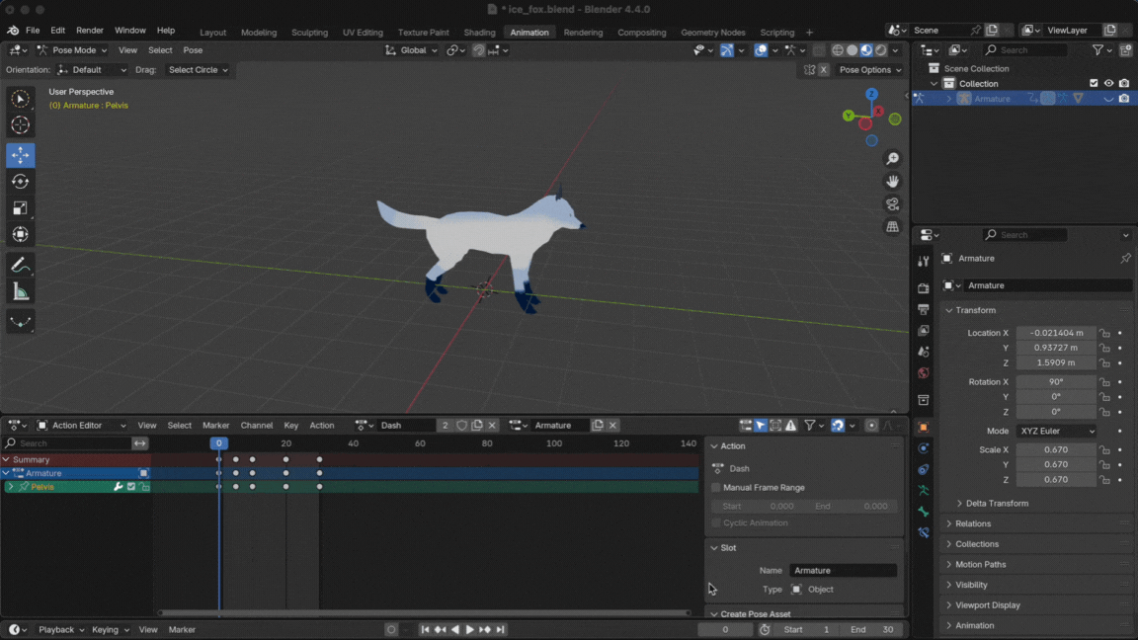
Task: Toggle the camera view icon
Action: [x=893, y=203]
